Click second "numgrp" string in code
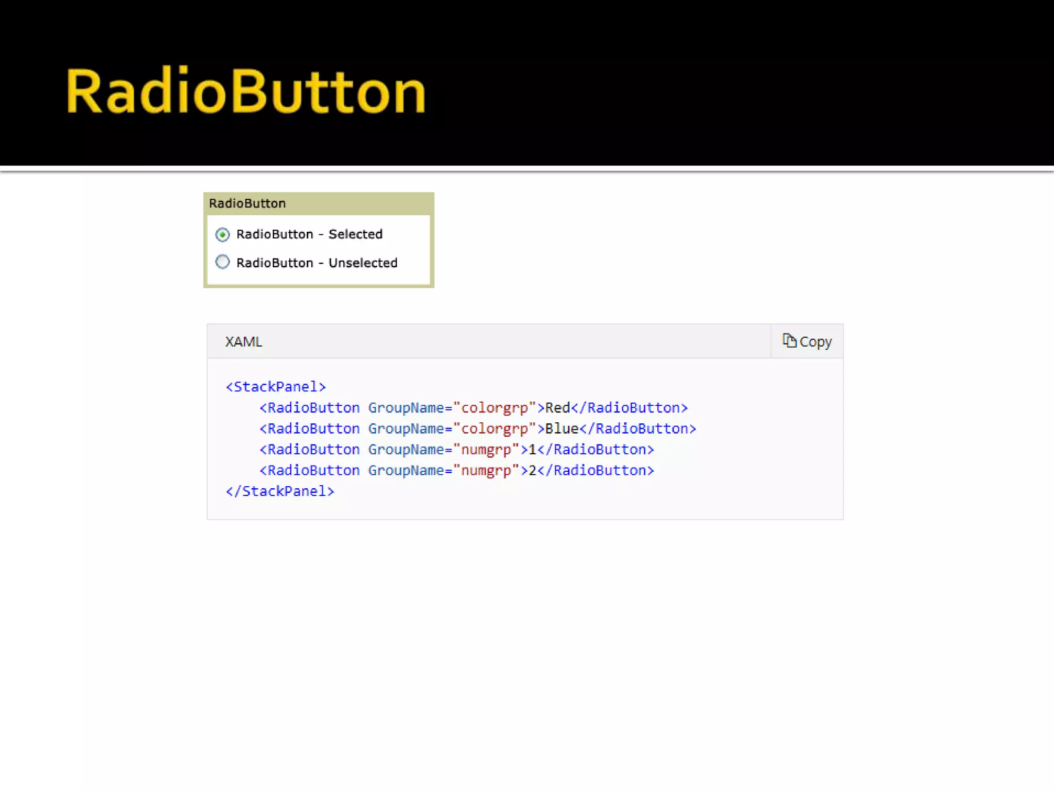Screen dimensions: 1054x791 tap(486, 470)
